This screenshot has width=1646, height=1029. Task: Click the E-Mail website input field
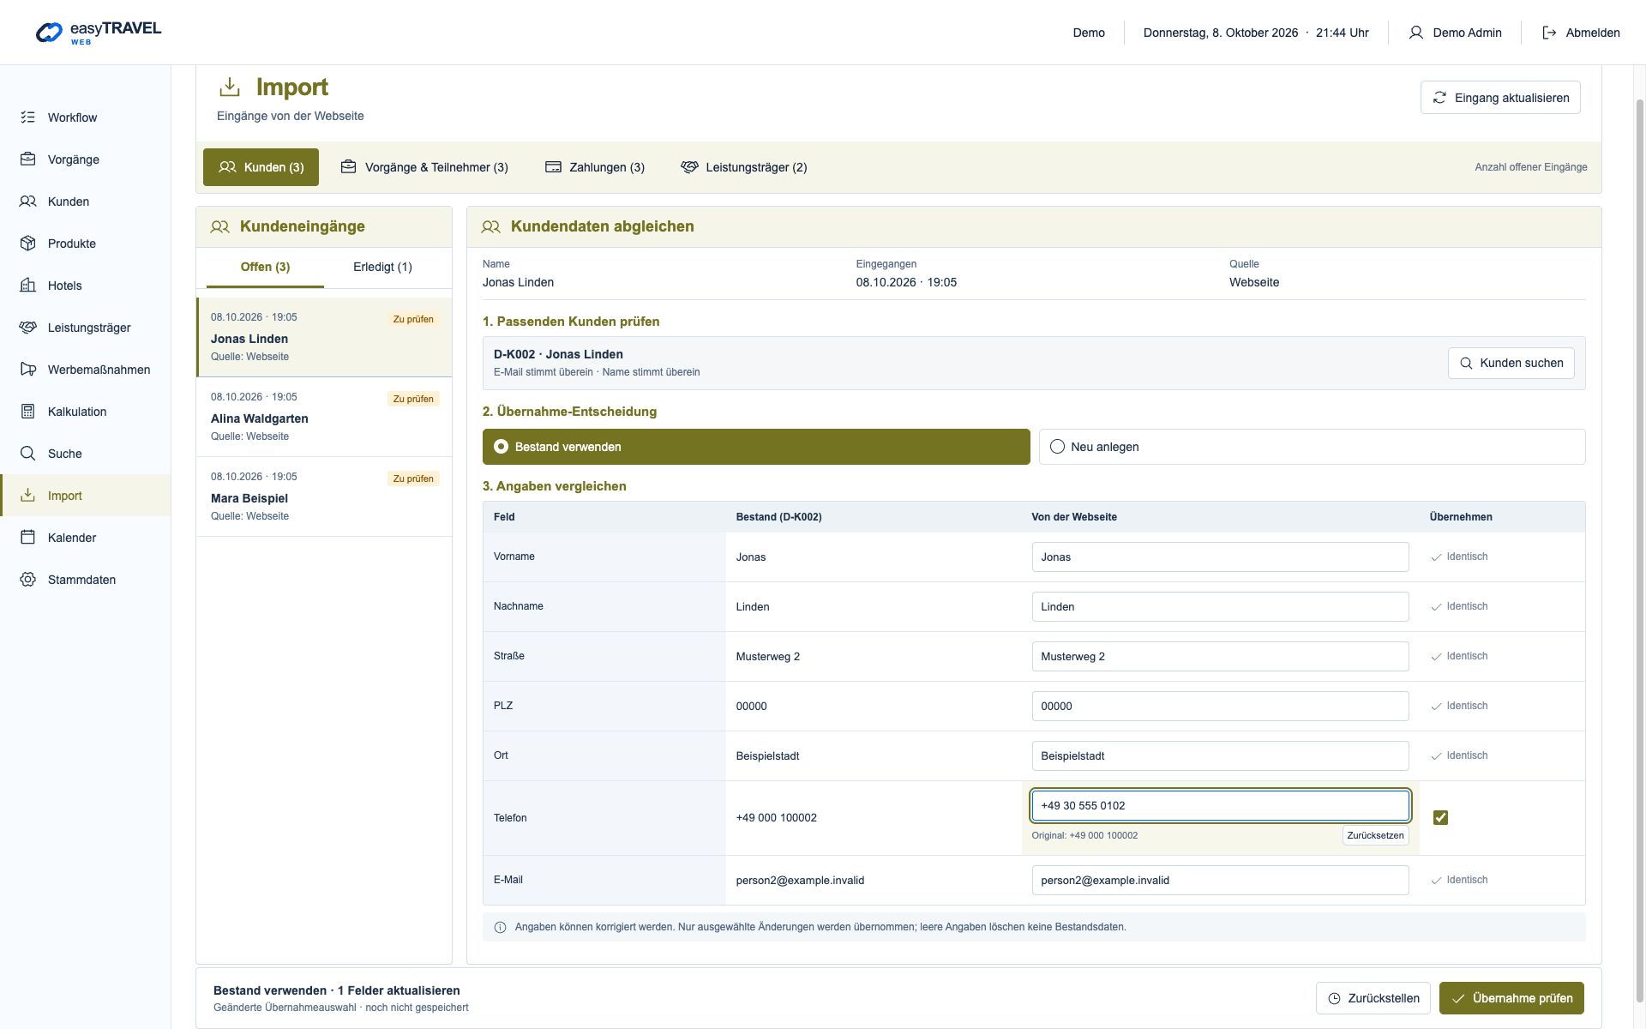coord(1220,881)
